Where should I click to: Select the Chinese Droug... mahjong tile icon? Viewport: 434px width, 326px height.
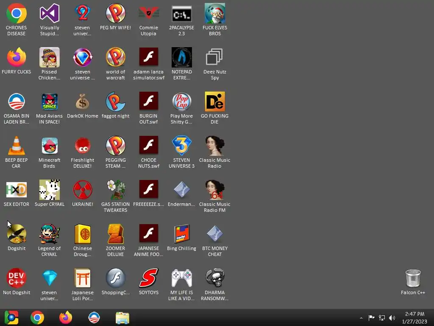(83, 240)
